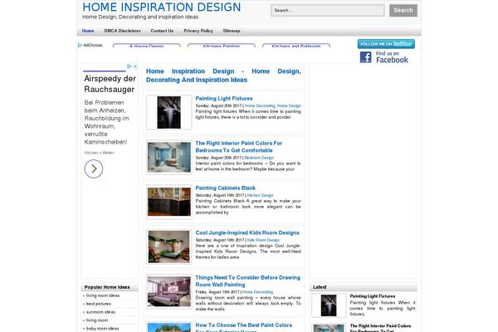Select best pictures popular link
Image resolution: width=498 pixels, height=332 pixels.
tap(99, 304)
